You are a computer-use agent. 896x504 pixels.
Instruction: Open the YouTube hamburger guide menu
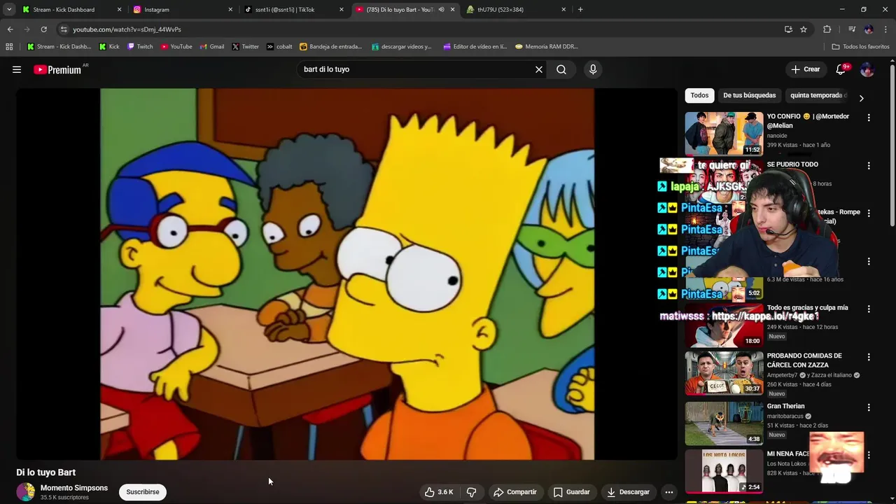[17, 69]
